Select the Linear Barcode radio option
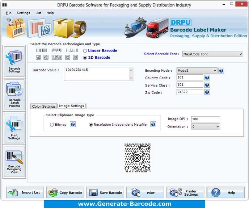This screenshot has width=249, height=208. point(85,51)
